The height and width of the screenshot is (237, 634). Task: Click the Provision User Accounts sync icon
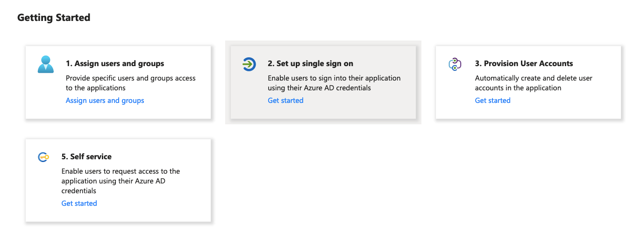pos(455,64)
